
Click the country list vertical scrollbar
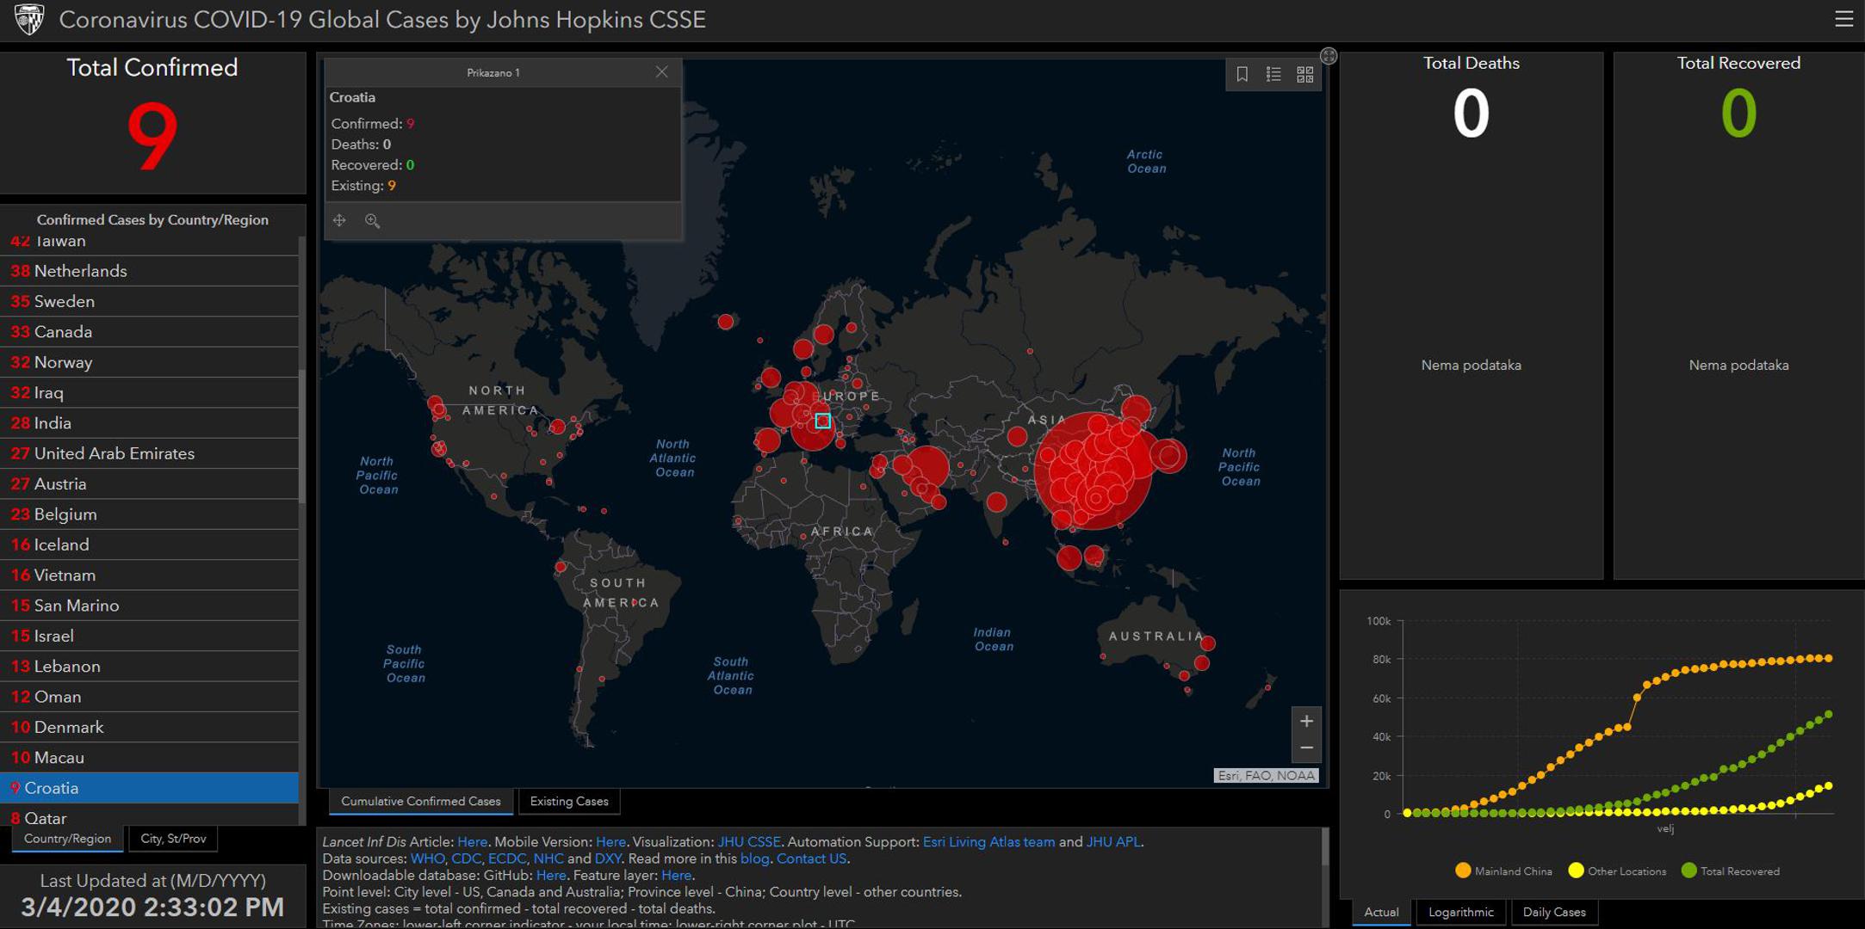tap(301, 434)
